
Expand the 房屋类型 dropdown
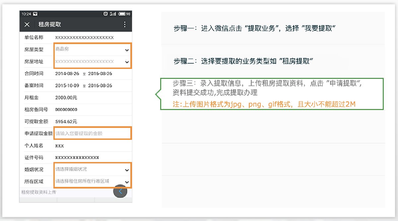[x=126, y=50]
